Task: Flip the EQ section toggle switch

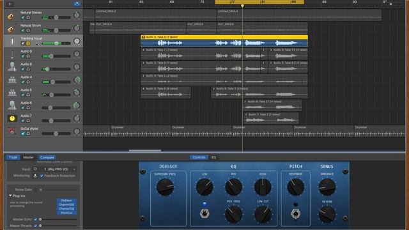Action: pyautogui.click(x=204, y=214)
